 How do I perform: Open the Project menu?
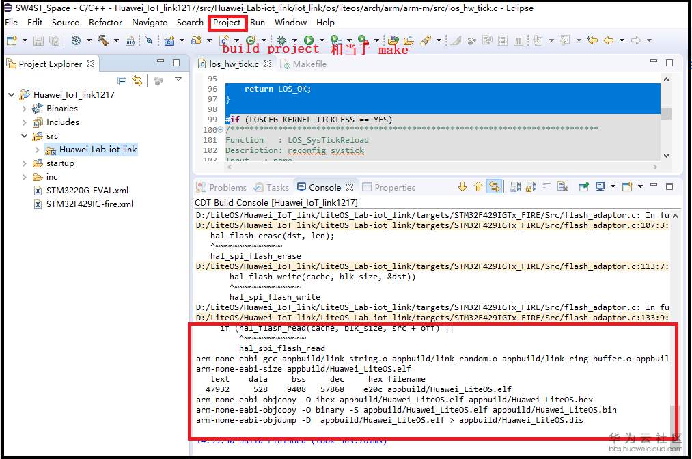pyautogui.click(x=227, y=22)
